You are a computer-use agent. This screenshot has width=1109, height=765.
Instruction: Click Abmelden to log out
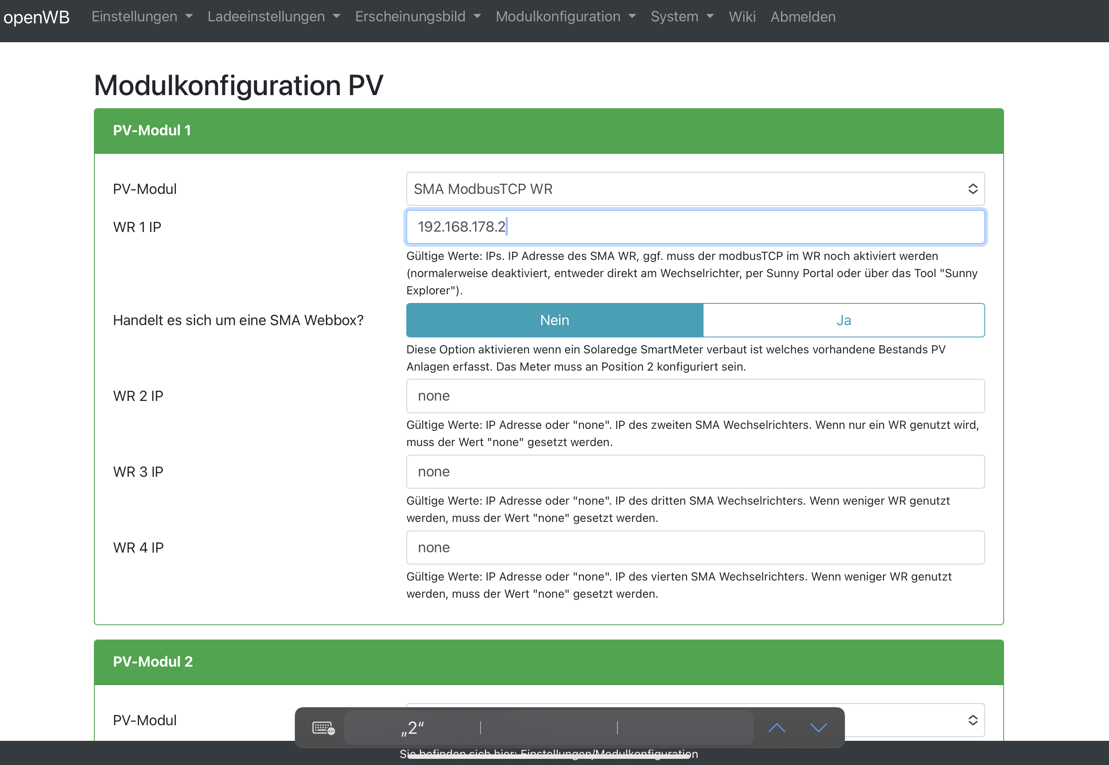coord(803,17)
